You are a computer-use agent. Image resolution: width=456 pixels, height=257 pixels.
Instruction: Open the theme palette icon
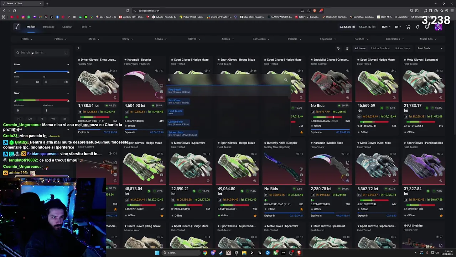tap(427, 27)
